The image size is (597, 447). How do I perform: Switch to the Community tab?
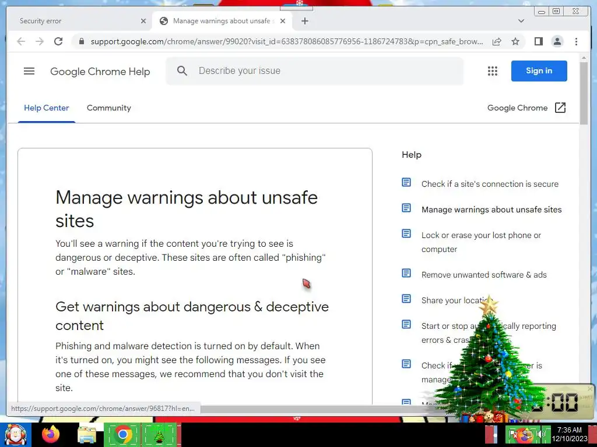[x=109, y=108]
